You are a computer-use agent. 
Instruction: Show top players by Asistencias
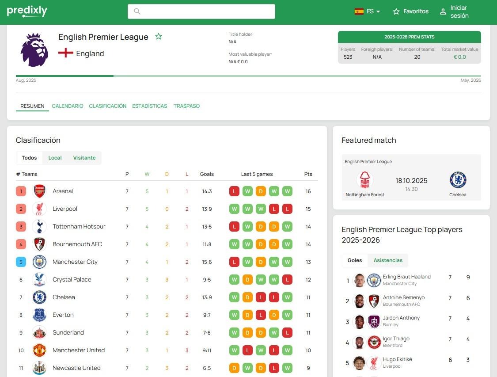[x=388, y=260]
